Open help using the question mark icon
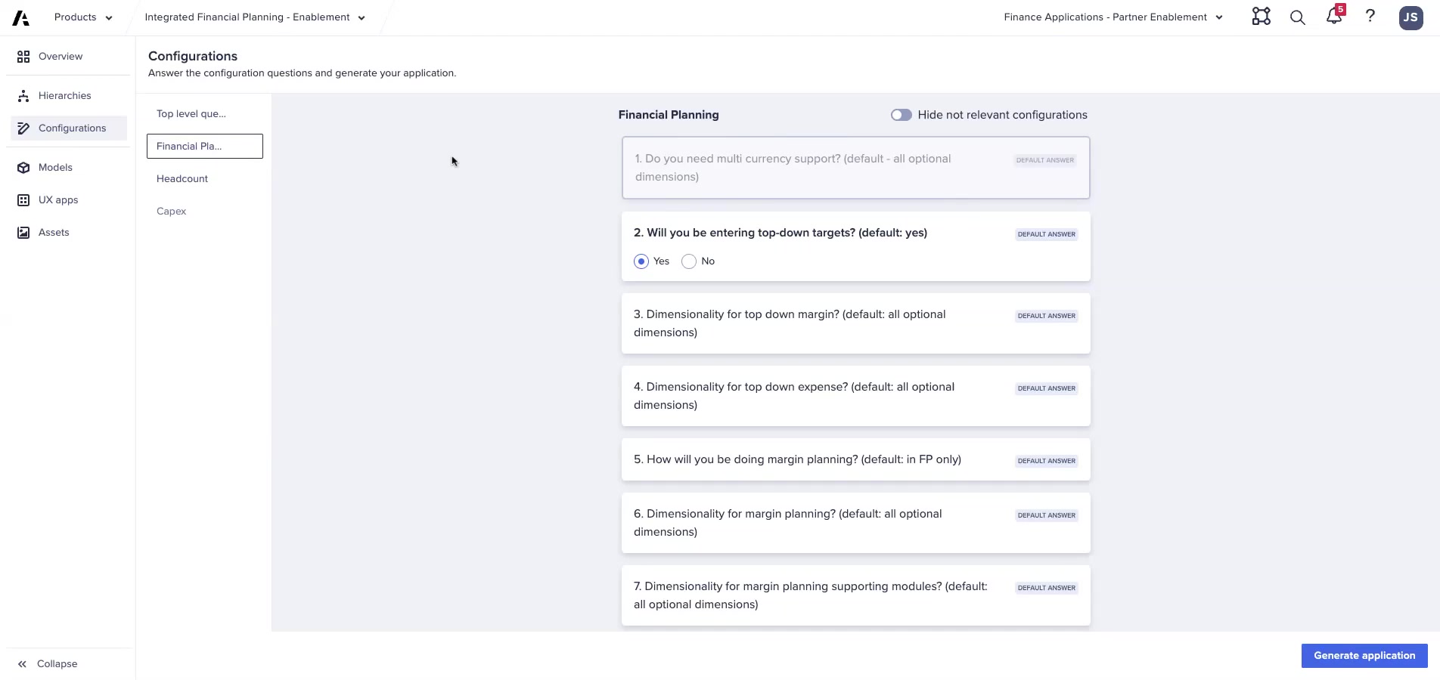 tap(1370, 17)
